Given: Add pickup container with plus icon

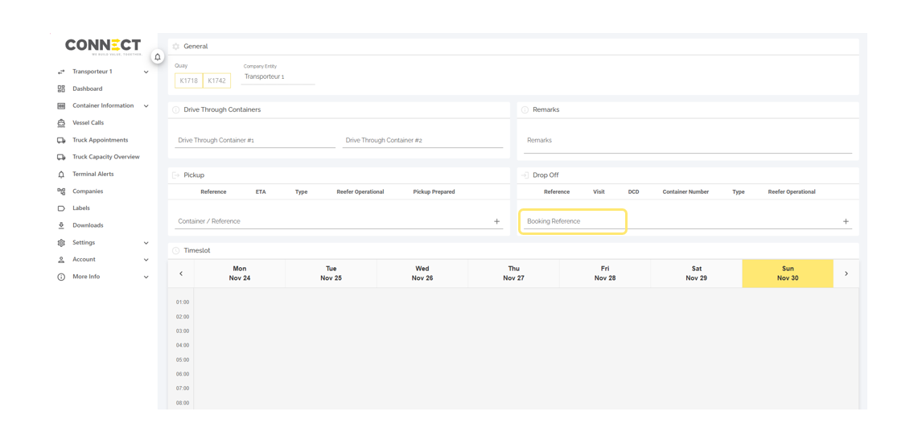Looking at the screenshot, I should click(496, 221).
